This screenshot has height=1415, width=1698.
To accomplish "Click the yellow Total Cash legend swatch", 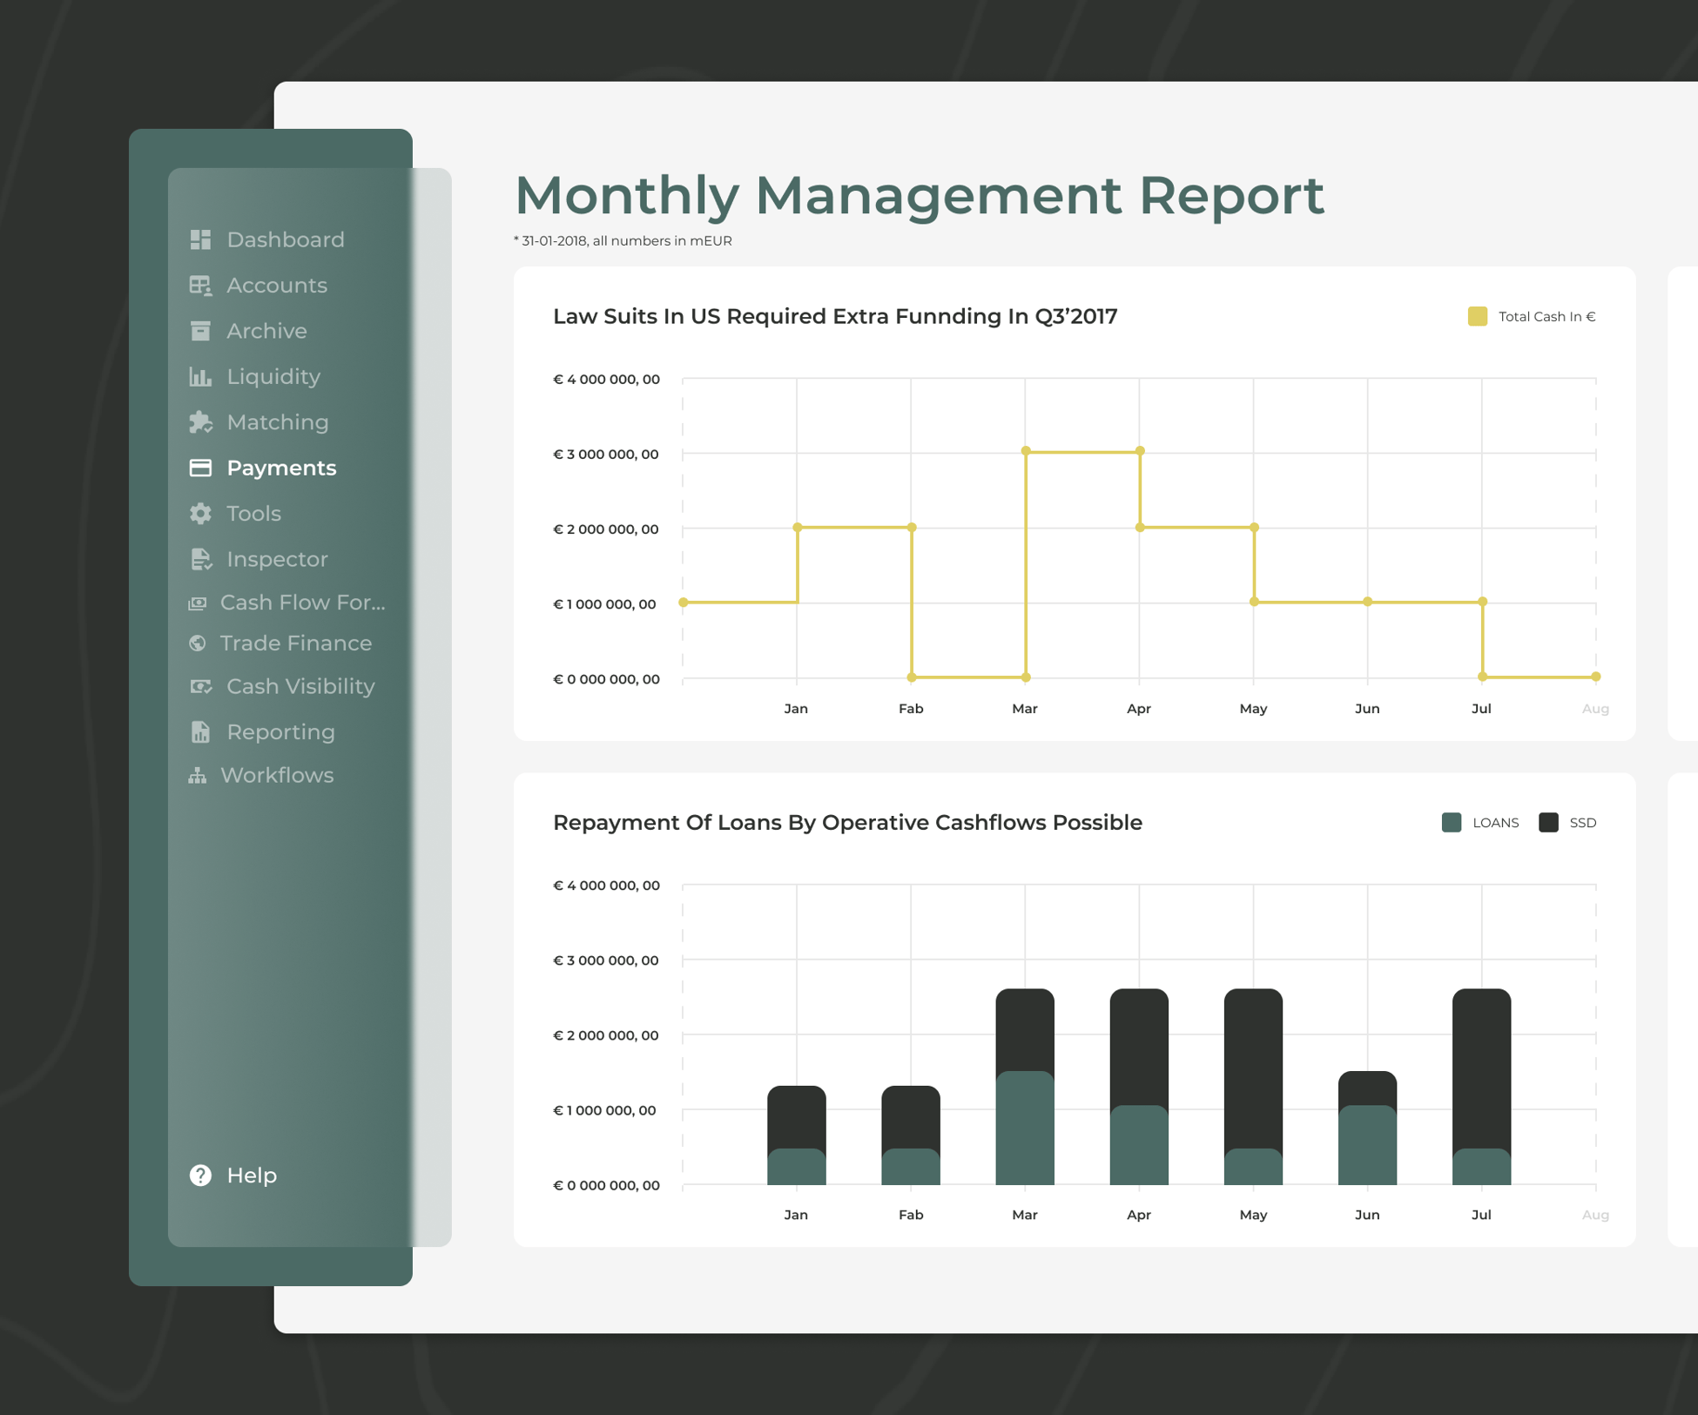I will pos(1476,315).
